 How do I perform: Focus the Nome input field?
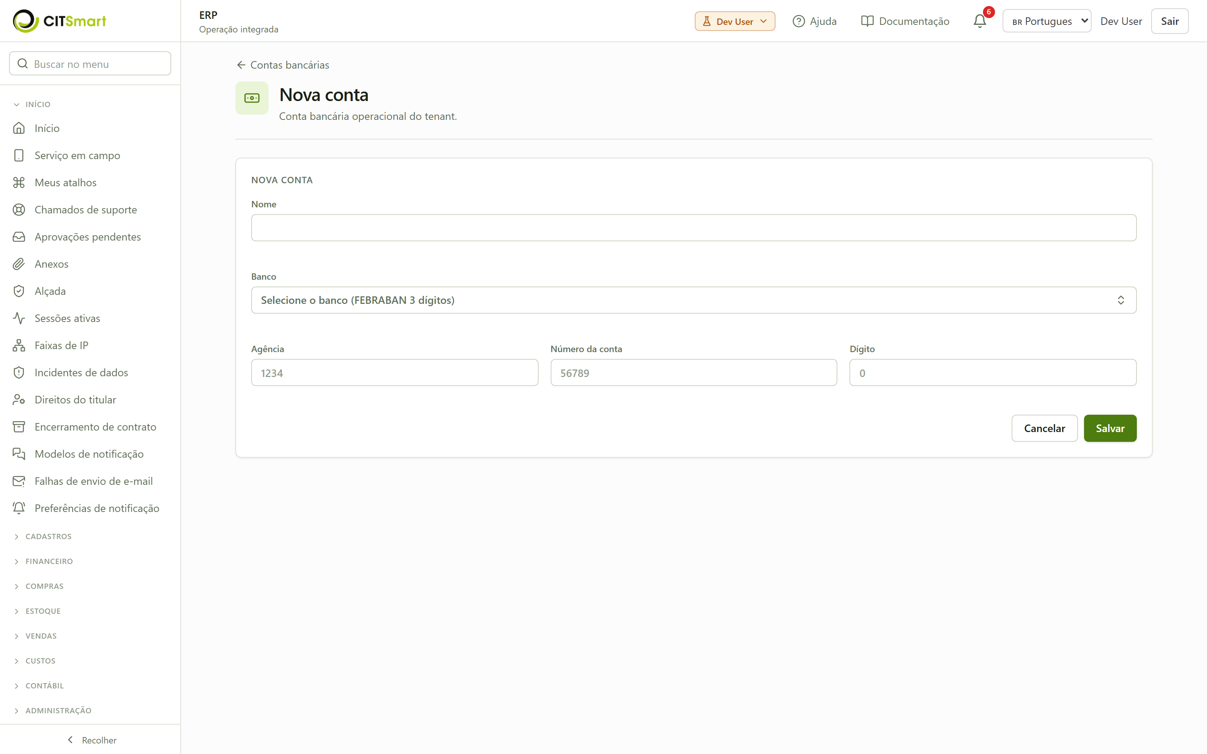pos(693,228)
